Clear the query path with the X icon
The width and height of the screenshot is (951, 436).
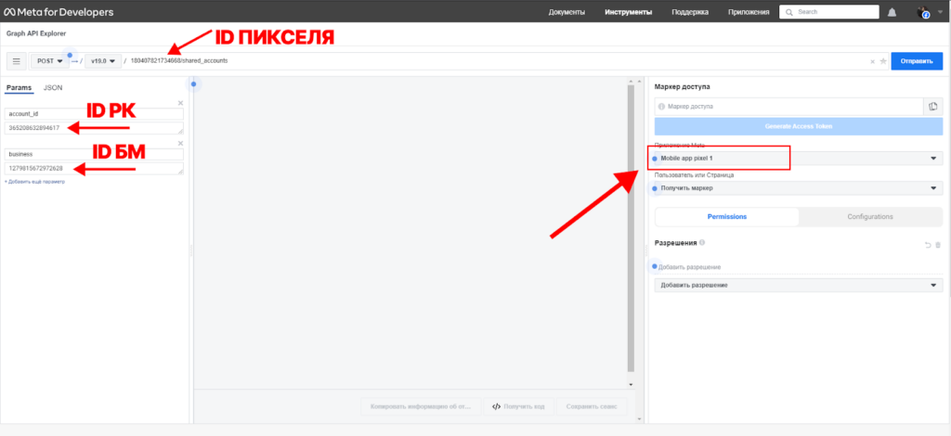(x=872, y=61)
